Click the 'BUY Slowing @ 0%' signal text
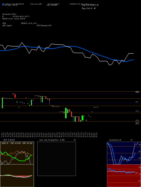The width and height of the screenshot is (141, 187). point(44,25)
